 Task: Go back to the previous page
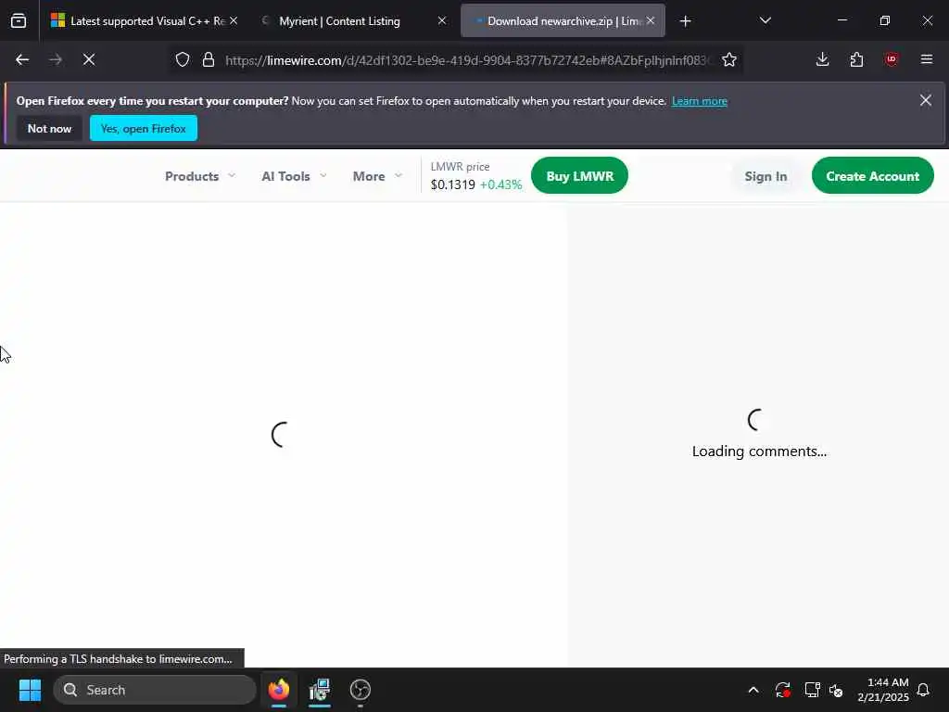click(x=22, y=59)
